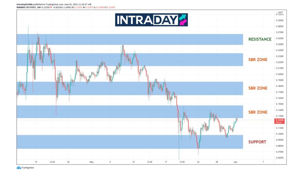
Task: Click the May label on time axis
Action: pos(91,162)
